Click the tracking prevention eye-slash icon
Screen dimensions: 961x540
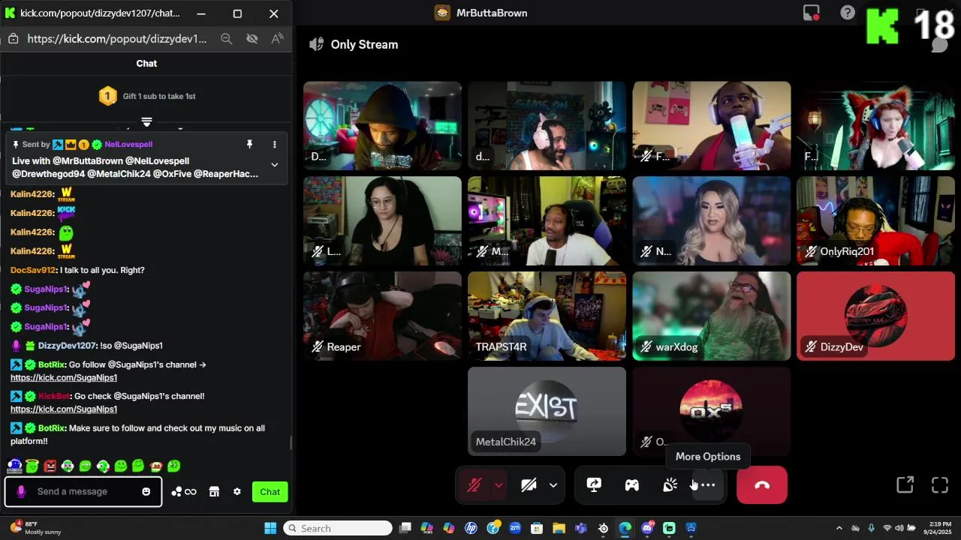[252, 38]
